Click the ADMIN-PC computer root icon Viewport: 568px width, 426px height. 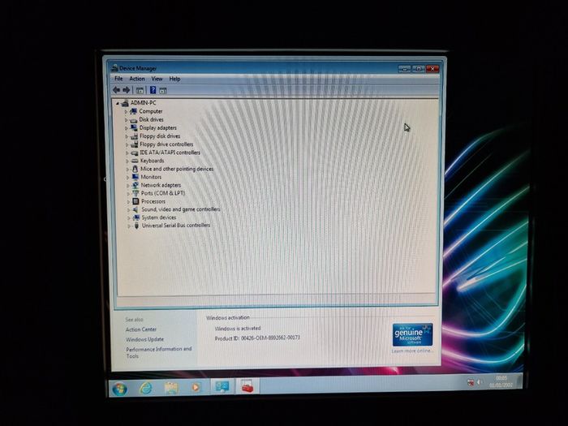(125, 103)
